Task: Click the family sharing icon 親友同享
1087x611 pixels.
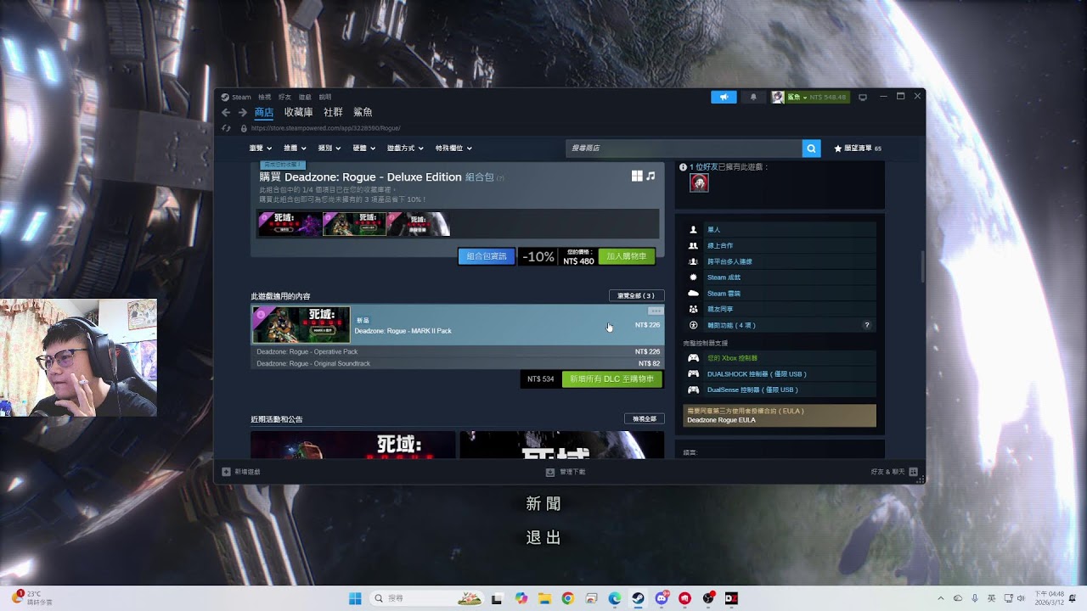Action: [x=693, y=309]
